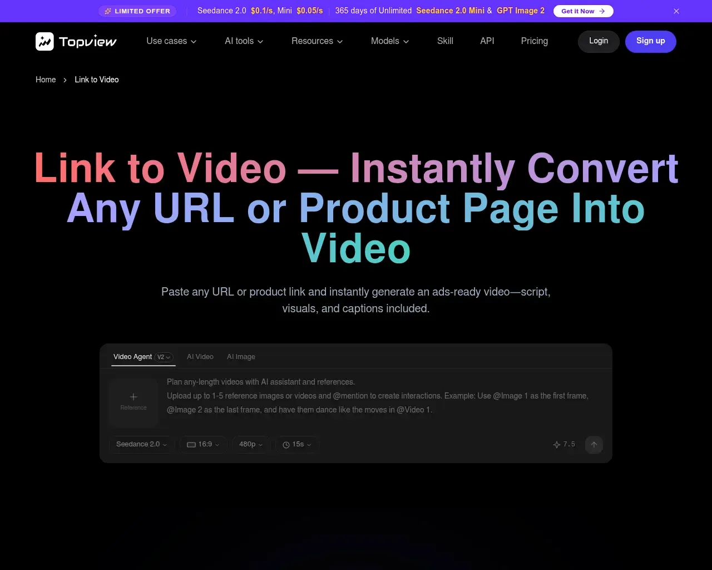This screenshot has height=570, width=712.
Task: Go to the Skill page
Action: click(x=445, y=41)
